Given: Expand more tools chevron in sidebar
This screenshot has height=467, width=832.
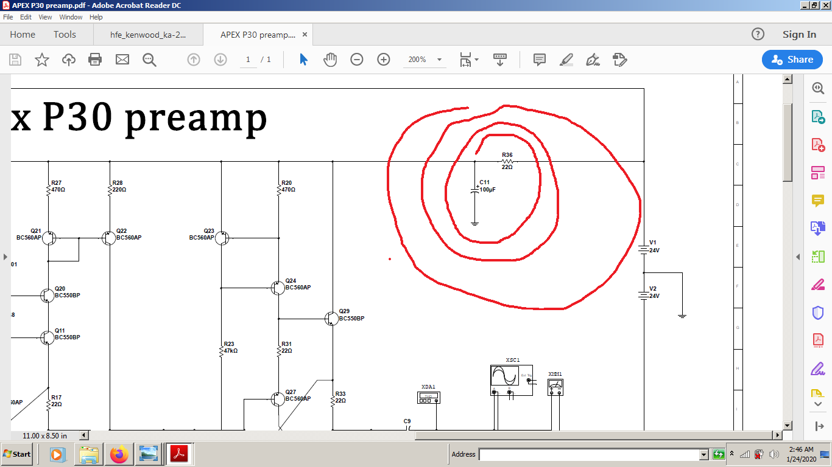Looking at the screenshot, I should 817,404.
